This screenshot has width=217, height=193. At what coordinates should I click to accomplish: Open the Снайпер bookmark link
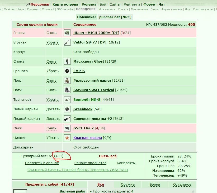[x=10, y=9]
